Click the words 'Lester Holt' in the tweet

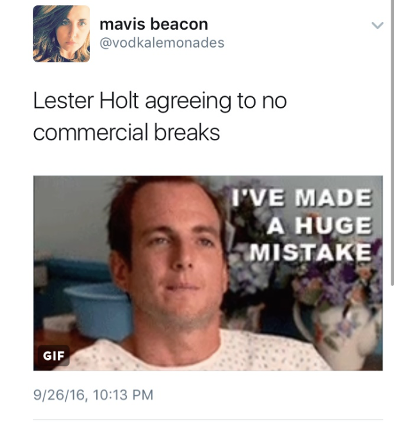(86, 101)
